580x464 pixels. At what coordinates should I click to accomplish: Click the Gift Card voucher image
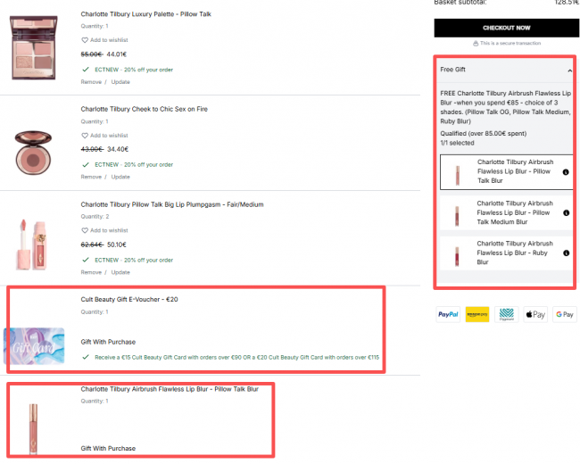point(34,346)
